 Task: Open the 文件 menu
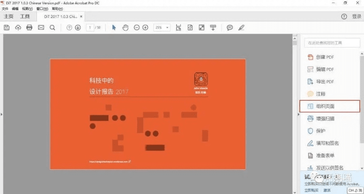5,9
